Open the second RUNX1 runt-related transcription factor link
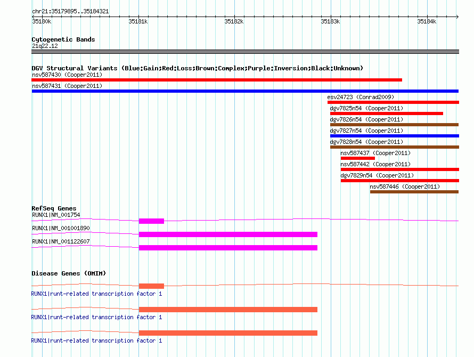 (97, 317)
